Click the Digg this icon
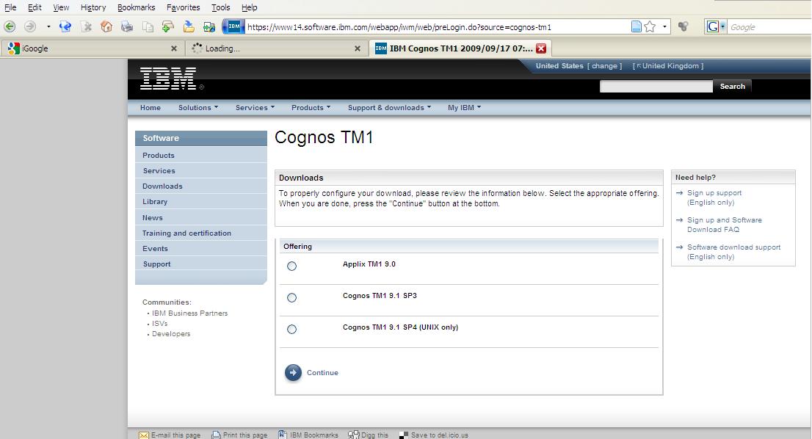Viewport: 812px width, 439px height. (x=353, y=435)
